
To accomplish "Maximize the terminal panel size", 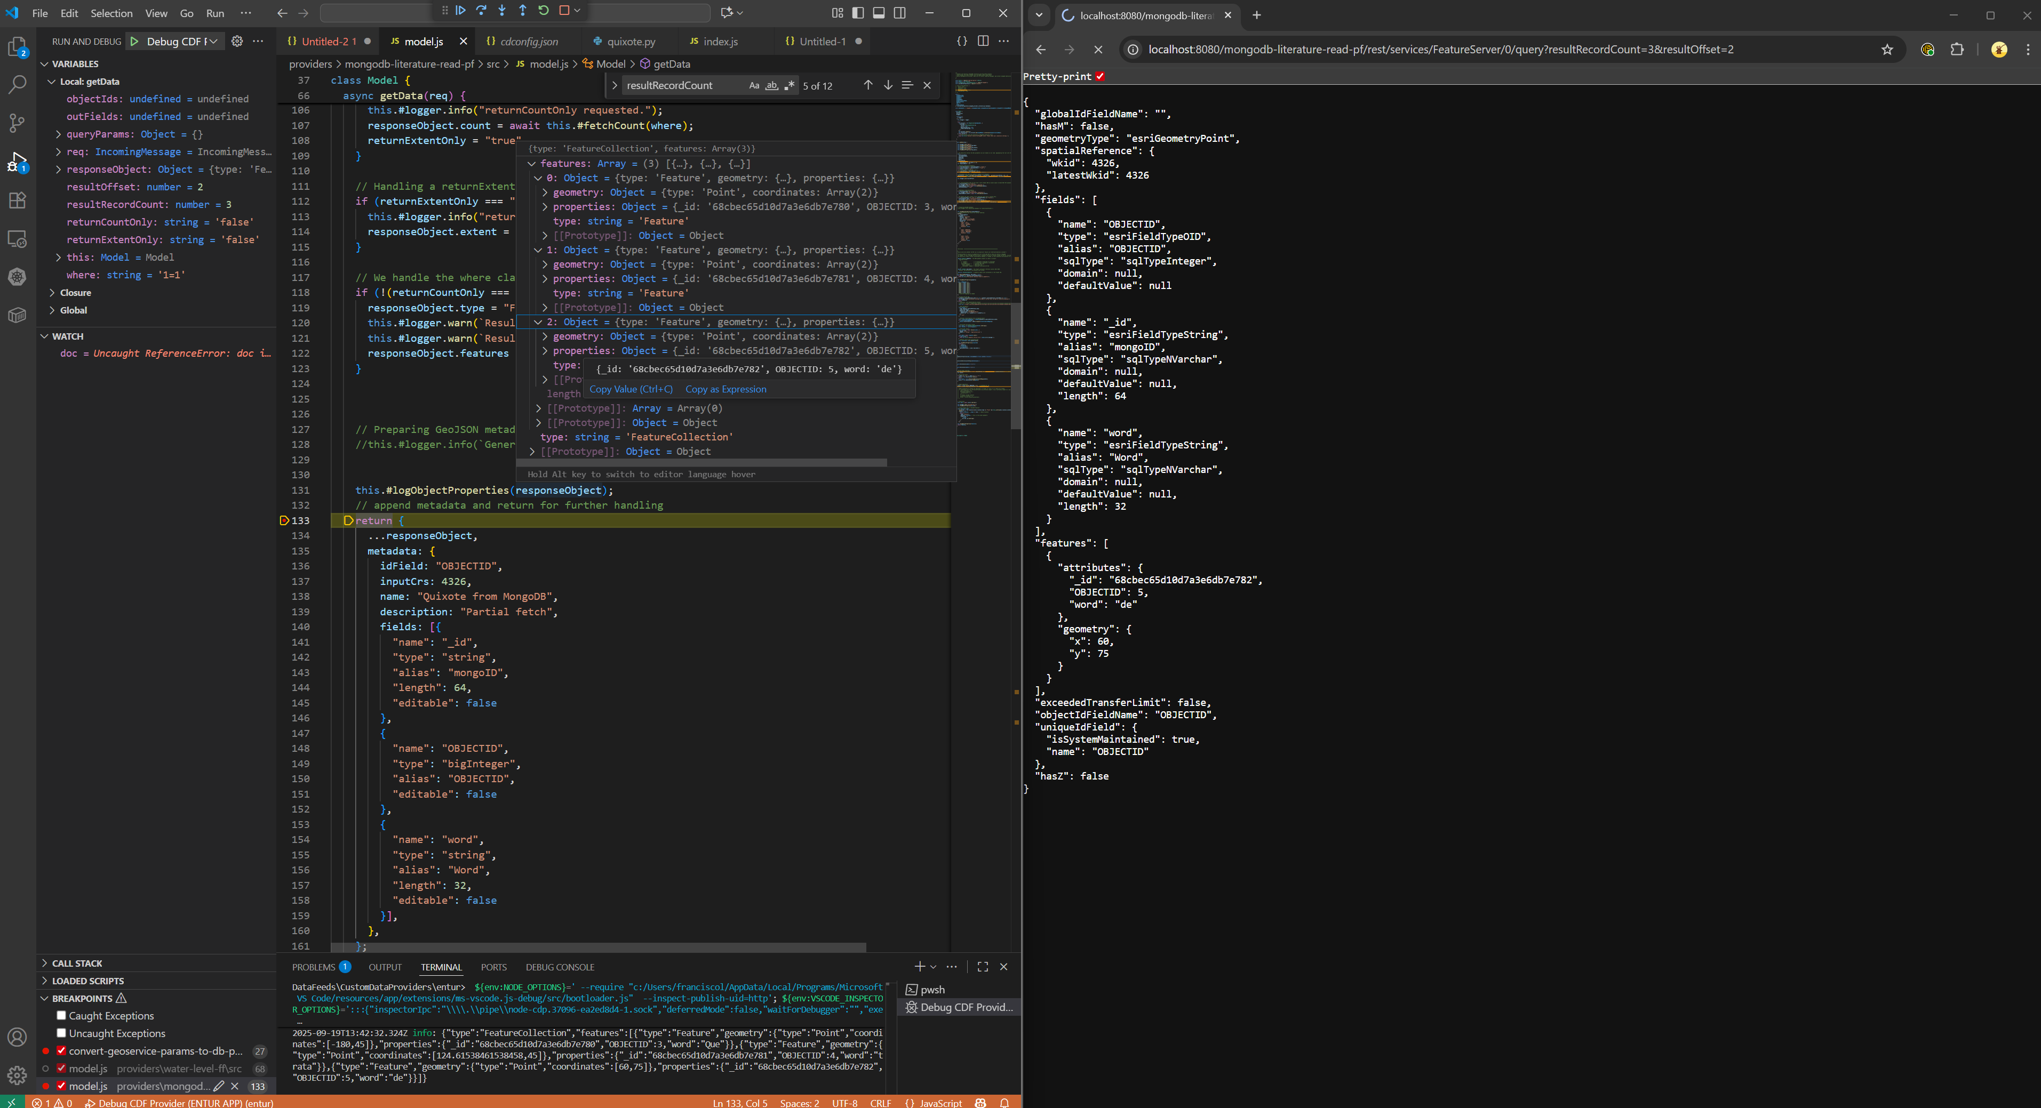I will (x=983, y=966).
